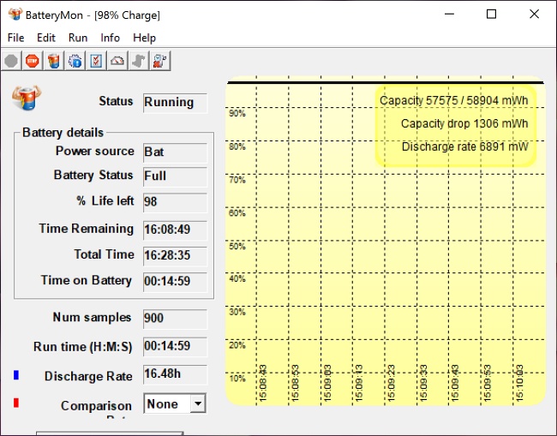Click the 'Num samples' label

point(92,318)
